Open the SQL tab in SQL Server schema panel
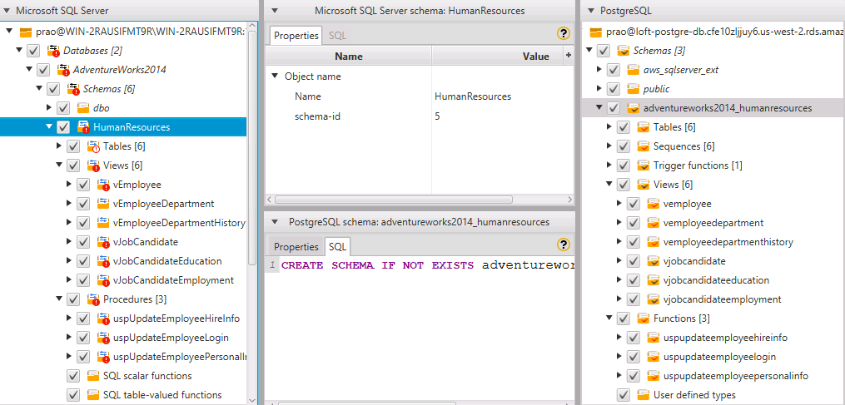 coord(338,36)
